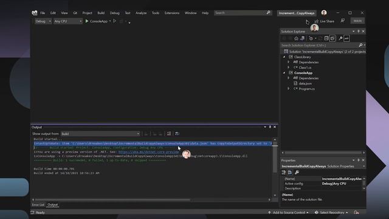Switch to the Output tab
This screenshot has width=389, height=219.
point(53,205)
